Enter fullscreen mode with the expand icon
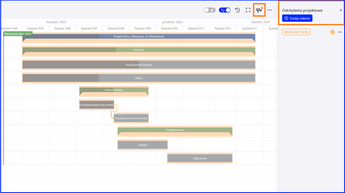This screenshot has height=193, width=345. [x=248, y=10]
